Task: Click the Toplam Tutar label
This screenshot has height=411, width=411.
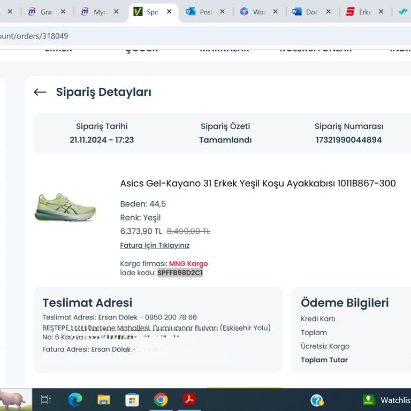Action: click(x=324, y=360)
